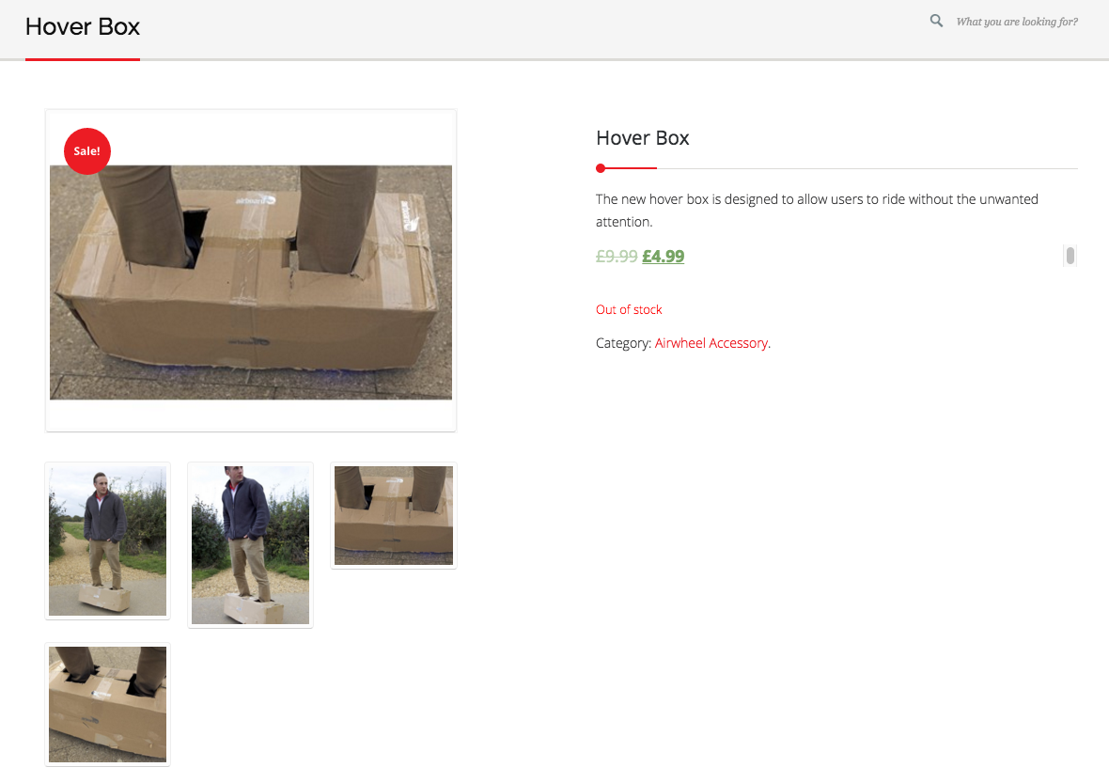The image size is (1109, 783).
Task: Click the magnifying glass search icon
Action: (936, 21)
